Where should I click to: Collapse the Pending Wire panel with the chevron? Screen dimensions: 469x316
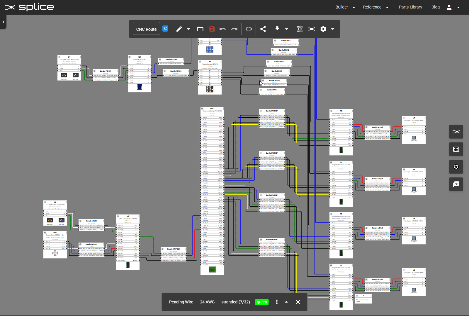point(286,302)
